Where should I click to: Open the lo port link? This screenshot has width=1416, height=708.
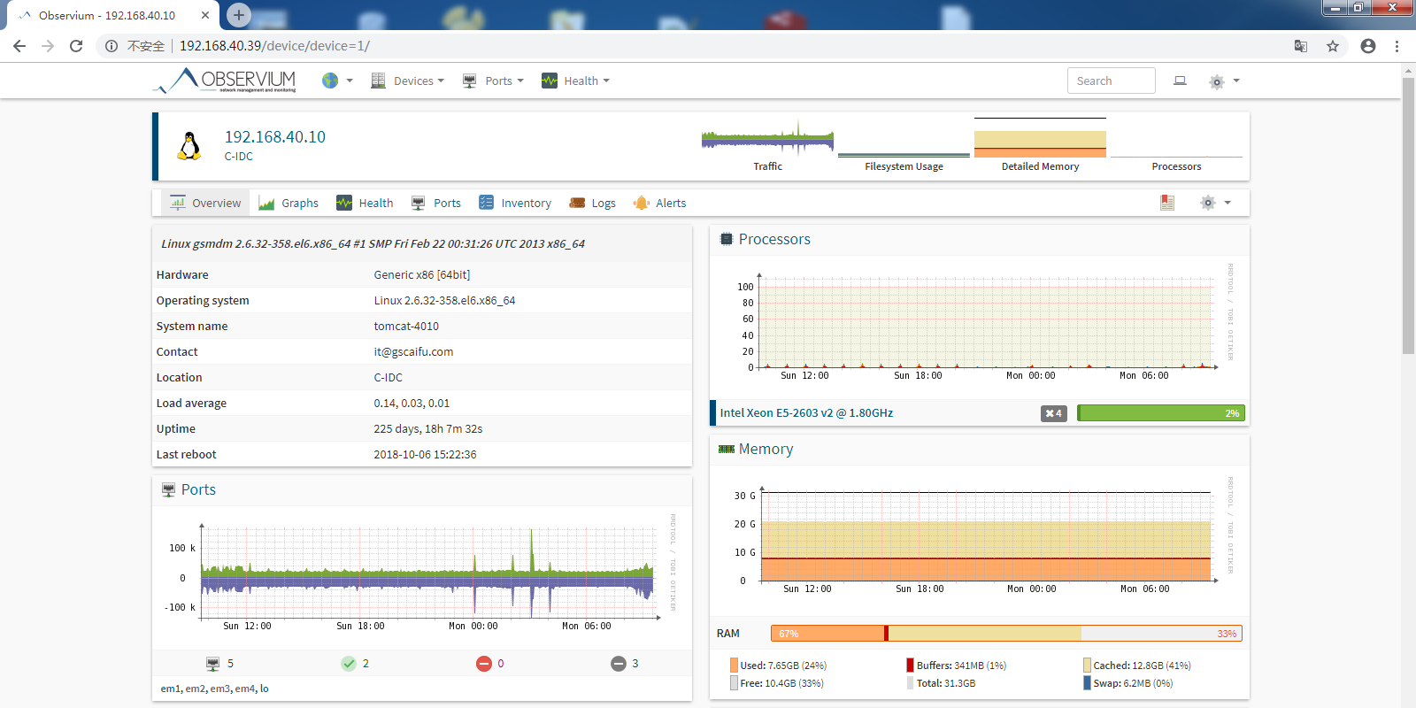[265, 689]
